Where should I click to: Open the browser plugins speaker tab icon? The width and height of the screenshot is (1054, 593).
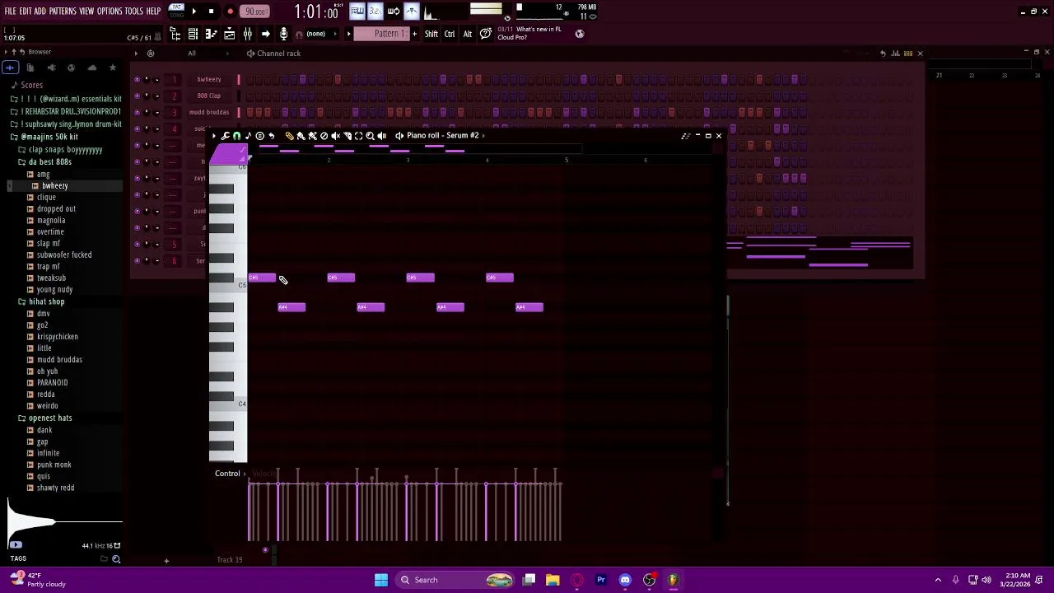click(x=51, y=68)
